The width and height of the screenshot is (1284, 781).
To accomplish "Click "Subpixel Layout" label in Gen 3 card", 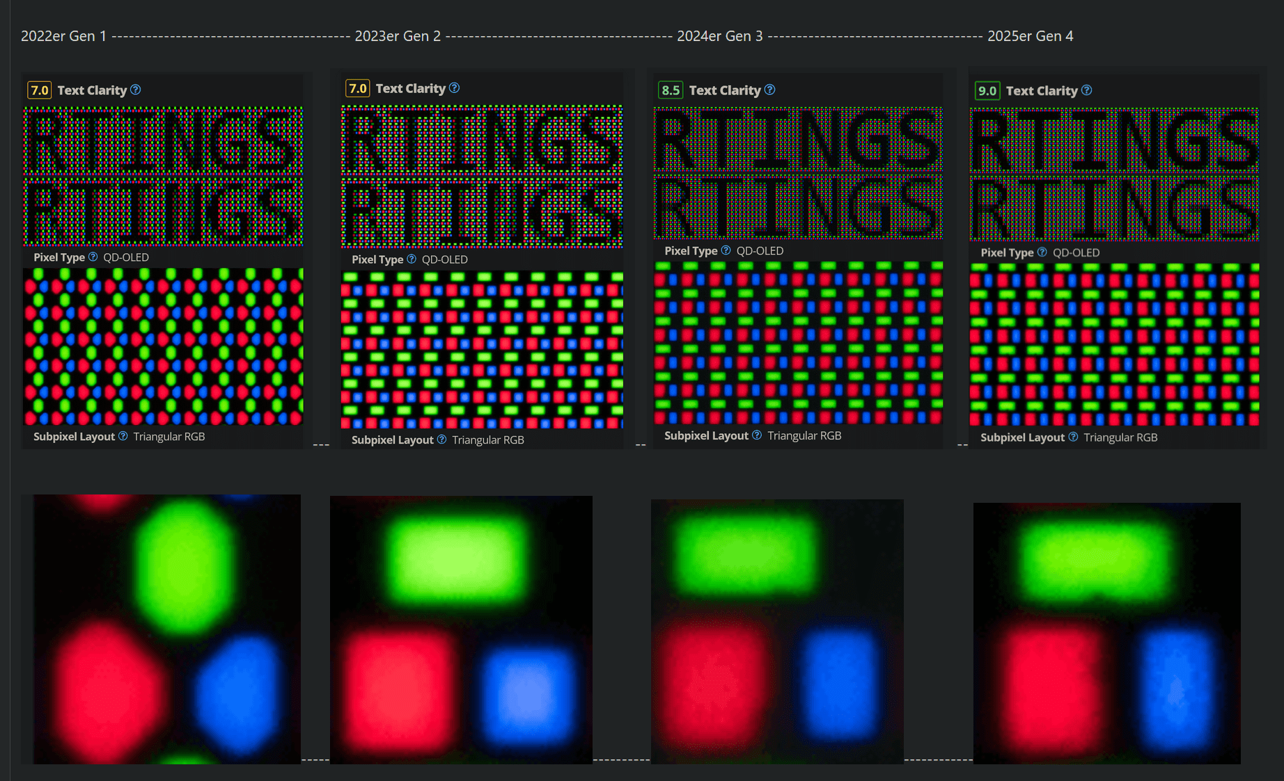I will click(x=706, y=435).
